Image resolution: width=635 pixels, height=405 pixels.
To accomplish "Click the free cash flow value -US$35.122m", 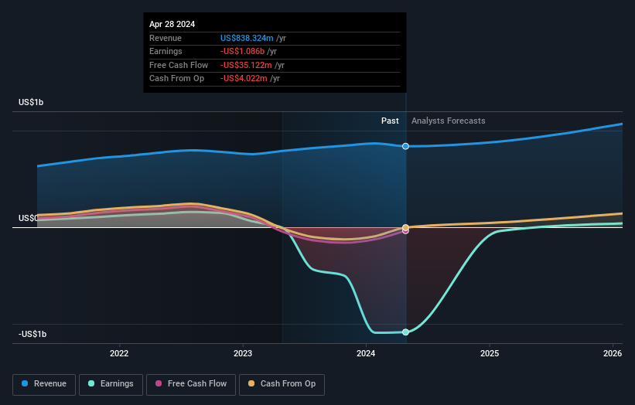I will 246,65.
